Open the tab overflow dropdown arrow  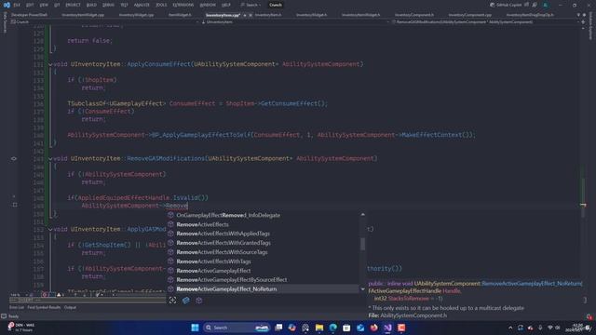coord(578,15)
